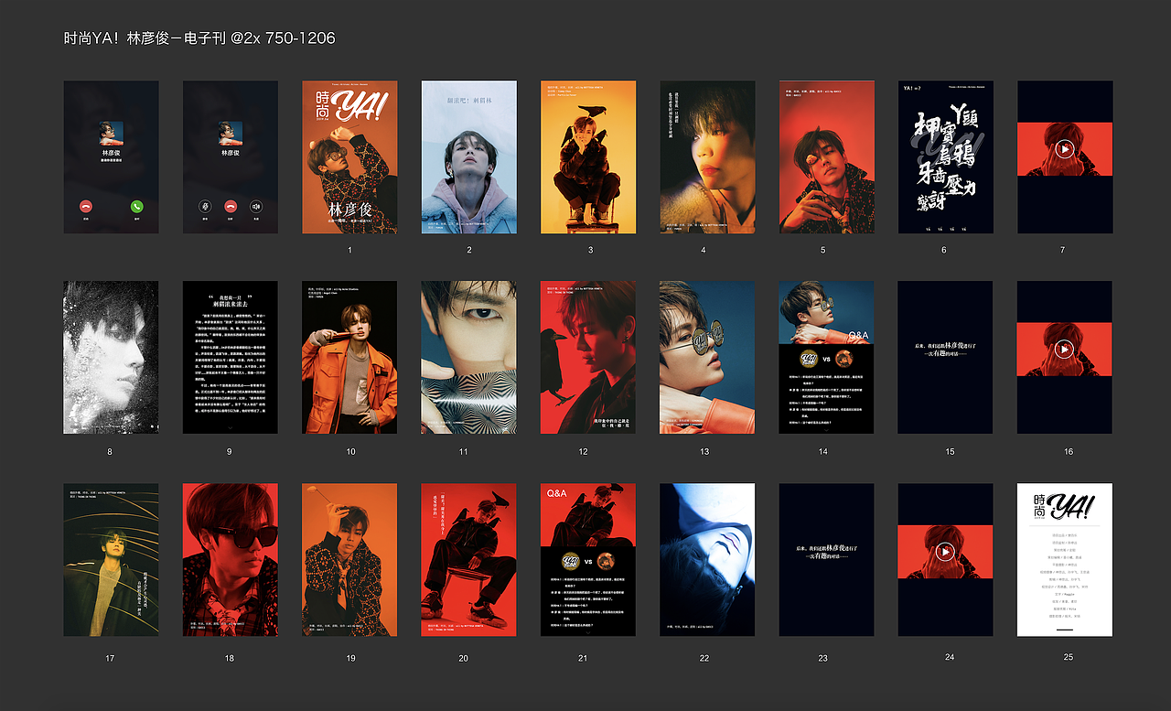Select the dark fur-collar portrait thumbnail numbered 4
This screenshot has width=1171, height=711.
coord(707,156)
